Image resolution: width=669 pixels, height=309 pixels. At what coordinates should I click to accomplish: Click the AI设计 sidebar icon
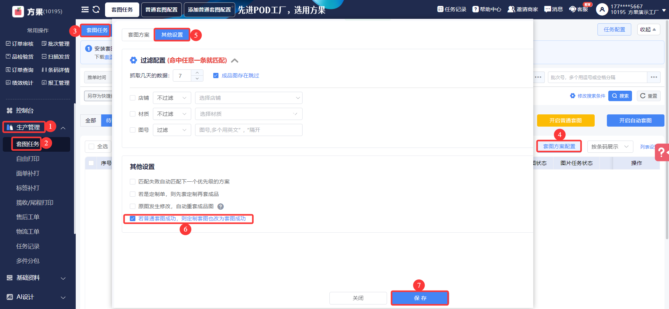point(10,297)
